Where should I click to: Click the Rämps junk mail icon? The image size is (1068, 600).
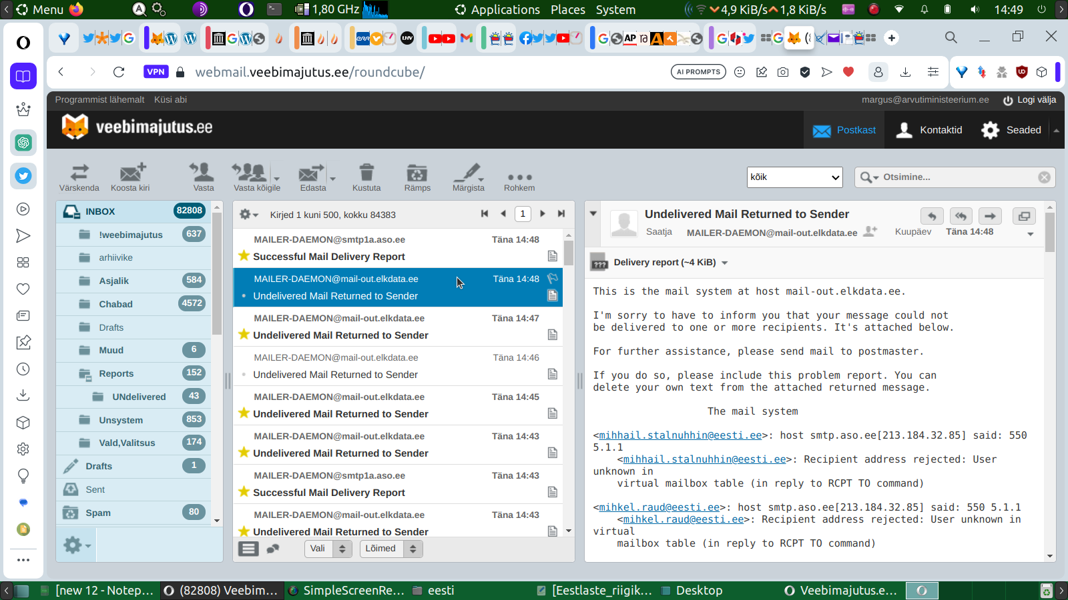[x=417, y=173]
